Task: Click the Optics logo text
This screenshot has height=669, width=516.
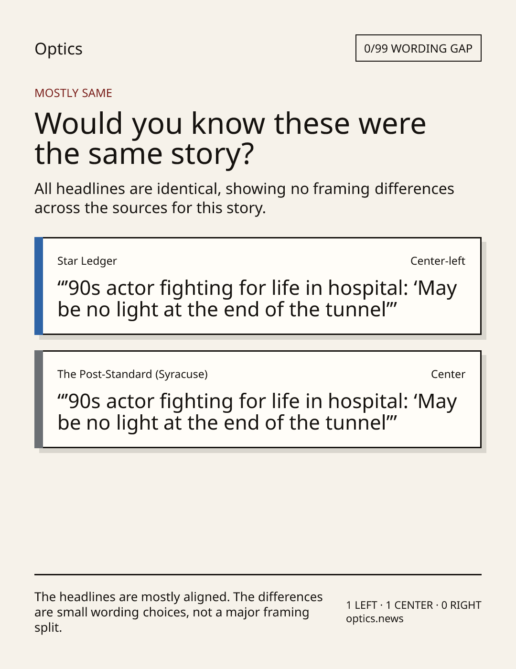Action: click(x=58, y=49)
